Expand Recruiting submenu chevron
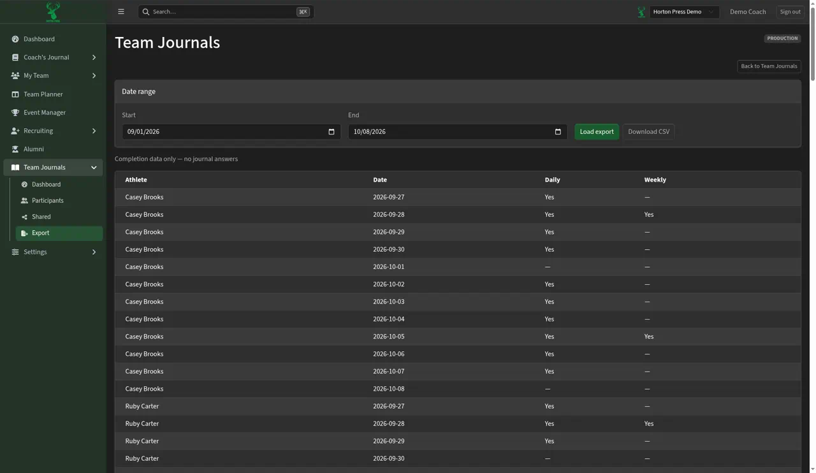This screenshot has height=473, width=816. [94, 131]
